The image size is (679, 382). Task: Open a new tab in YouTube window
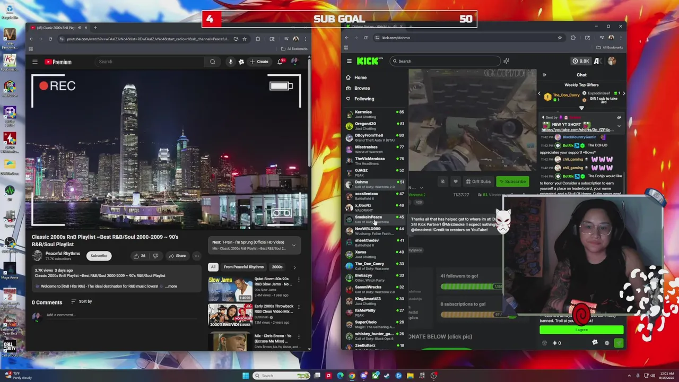(x=95, y=28)
